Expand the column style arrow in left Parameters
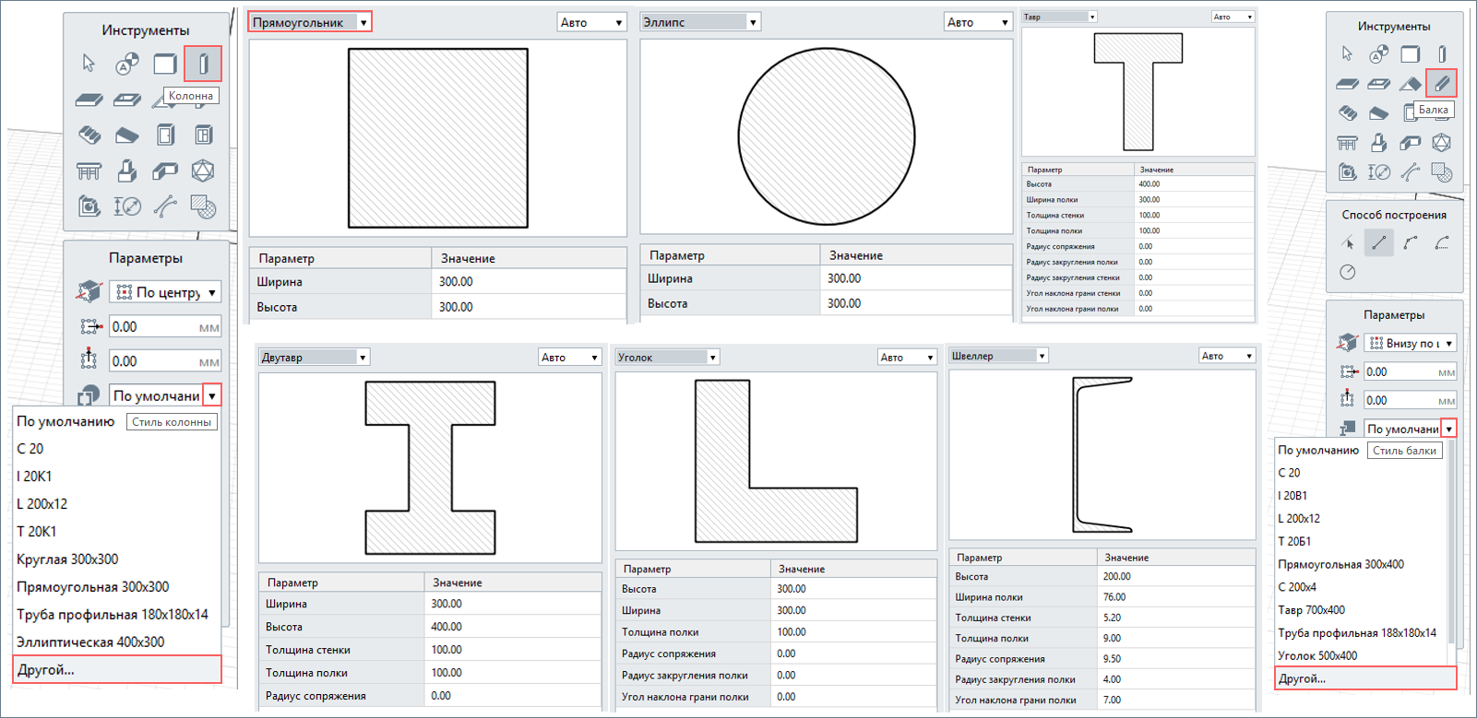 [212, 395]
